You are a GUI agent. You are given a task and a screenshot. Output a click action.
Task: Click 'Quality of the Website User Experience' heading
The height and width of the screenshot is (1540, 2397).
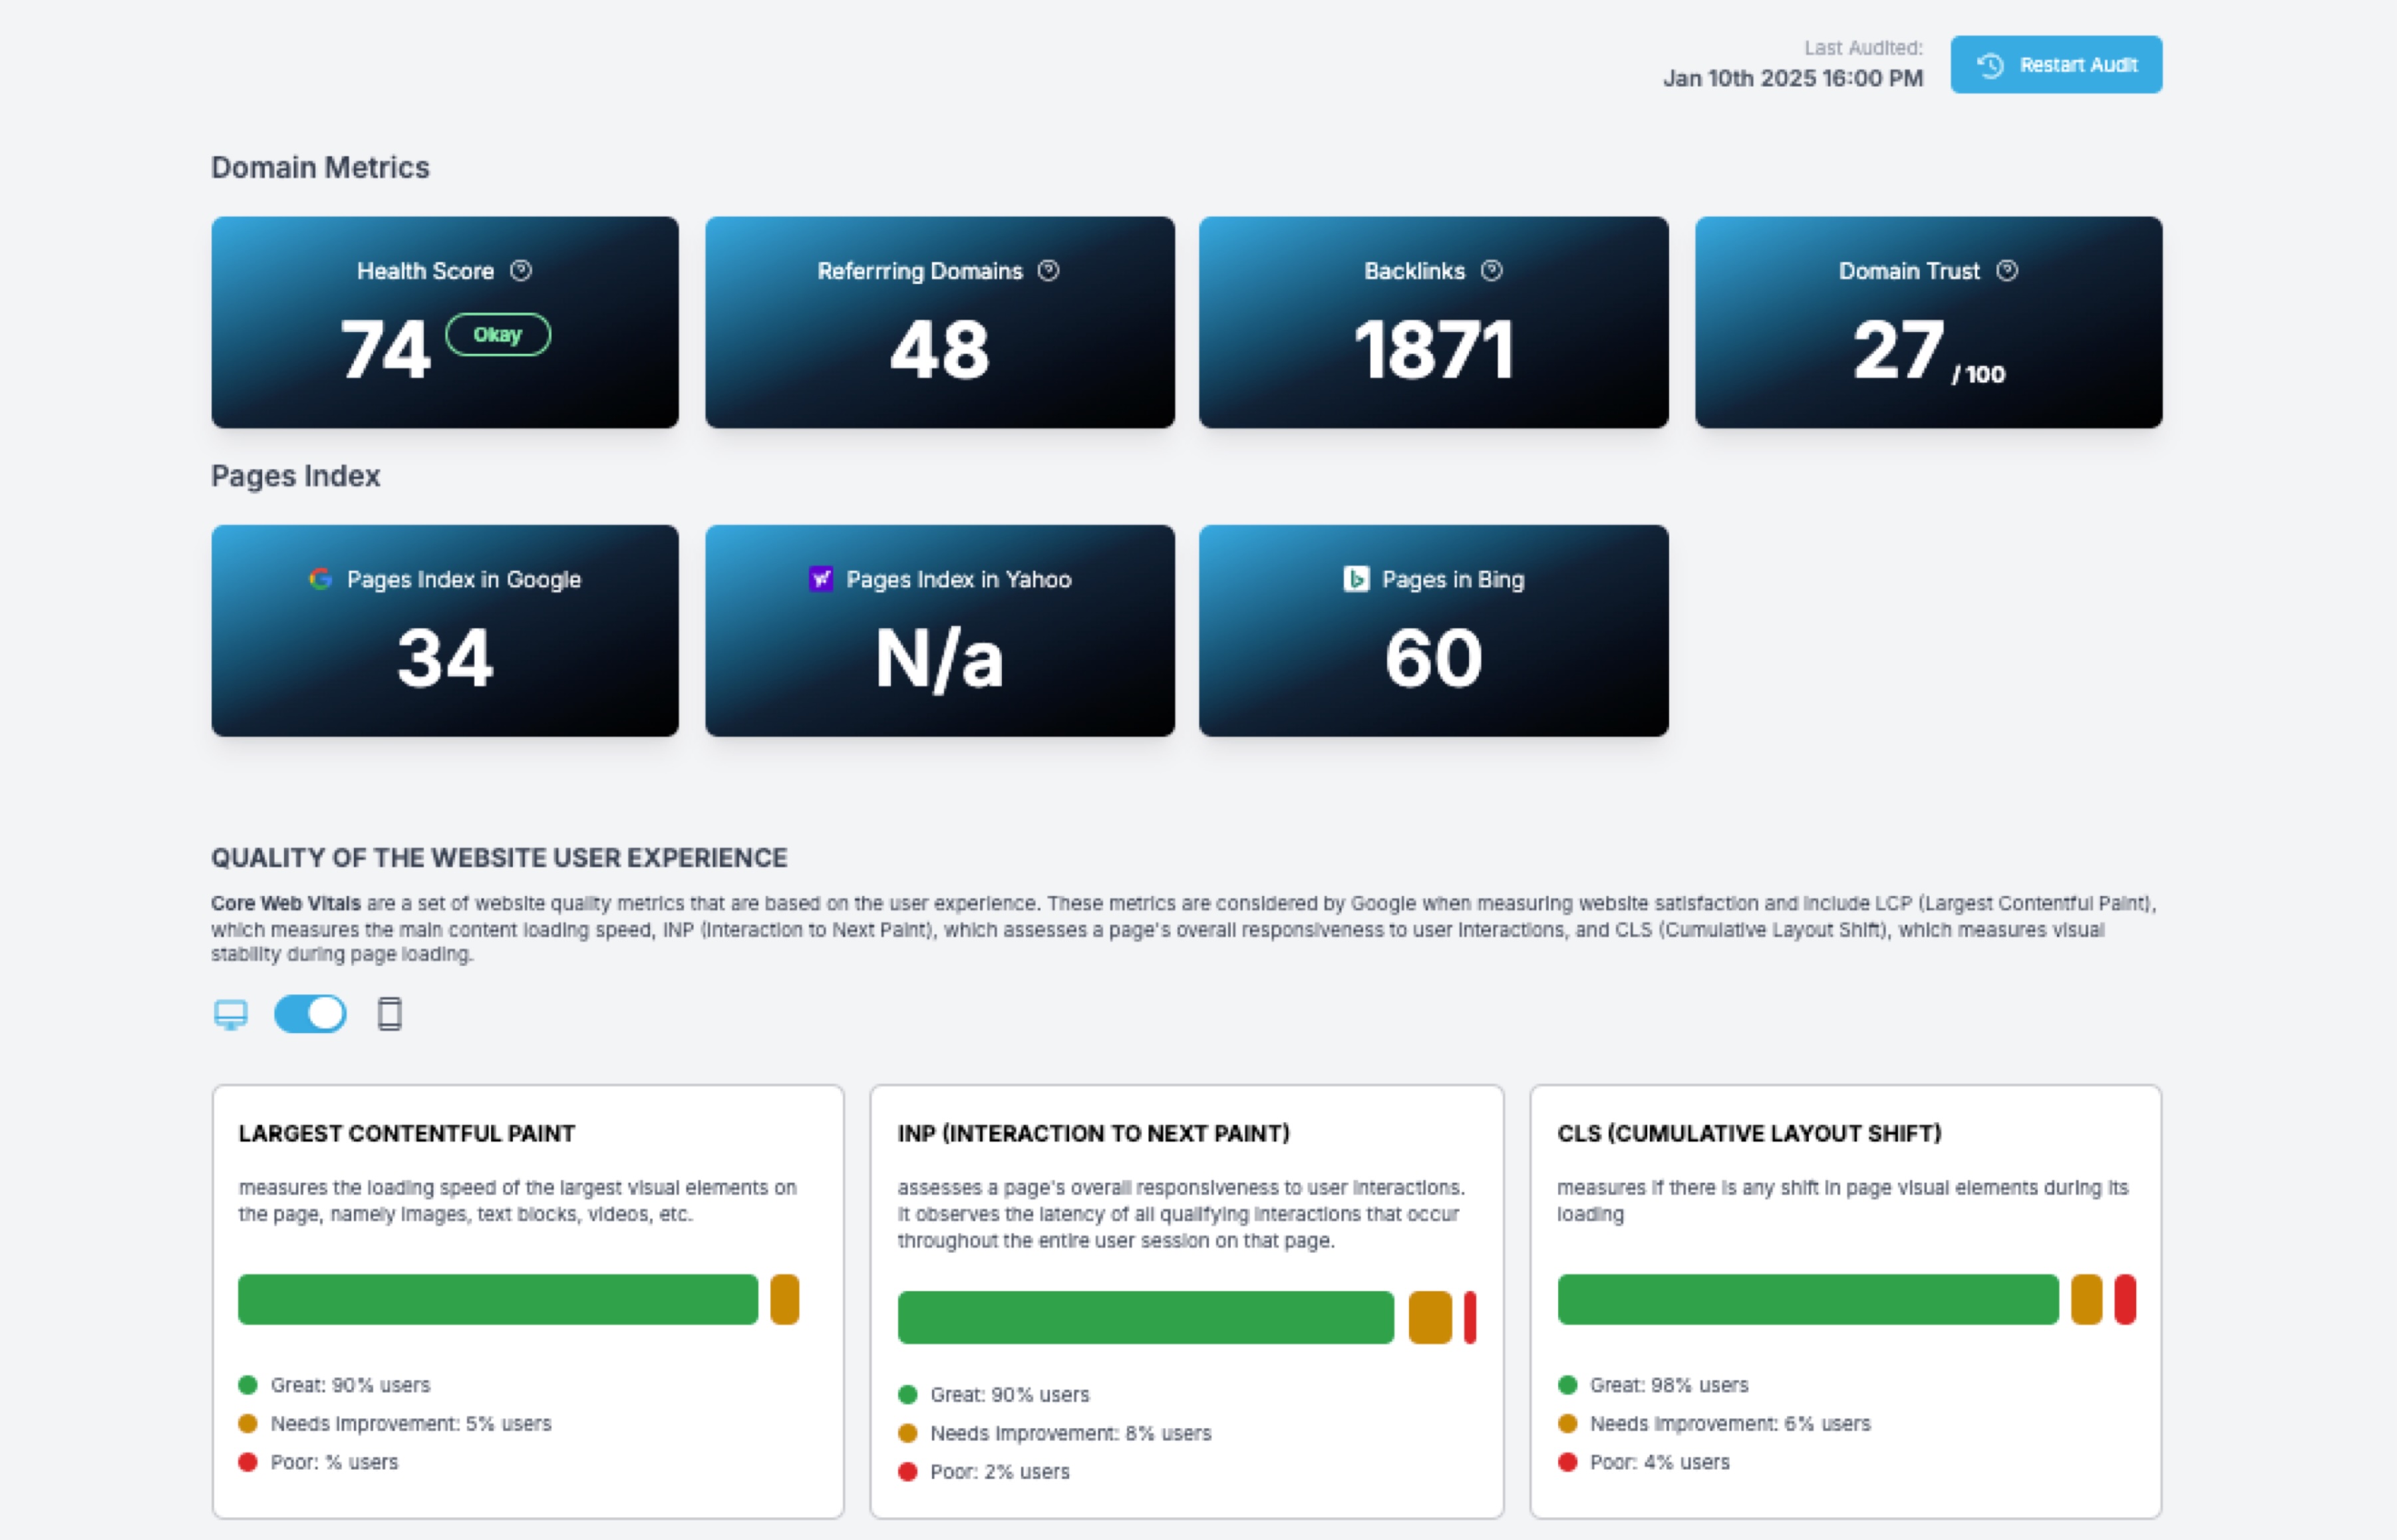[x=499, y=858]
